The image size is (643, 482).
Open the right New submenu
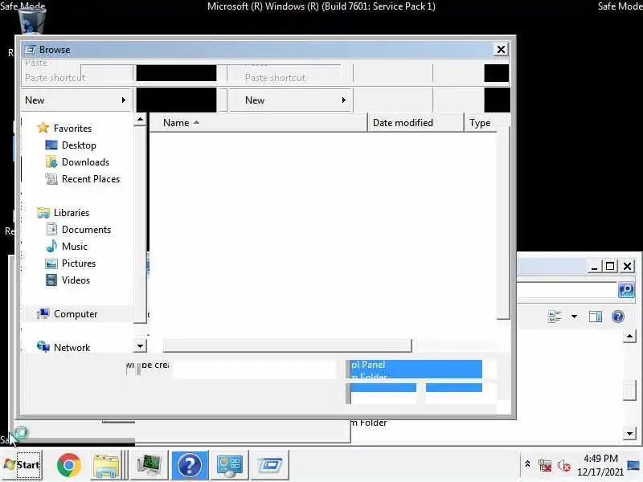290,100
